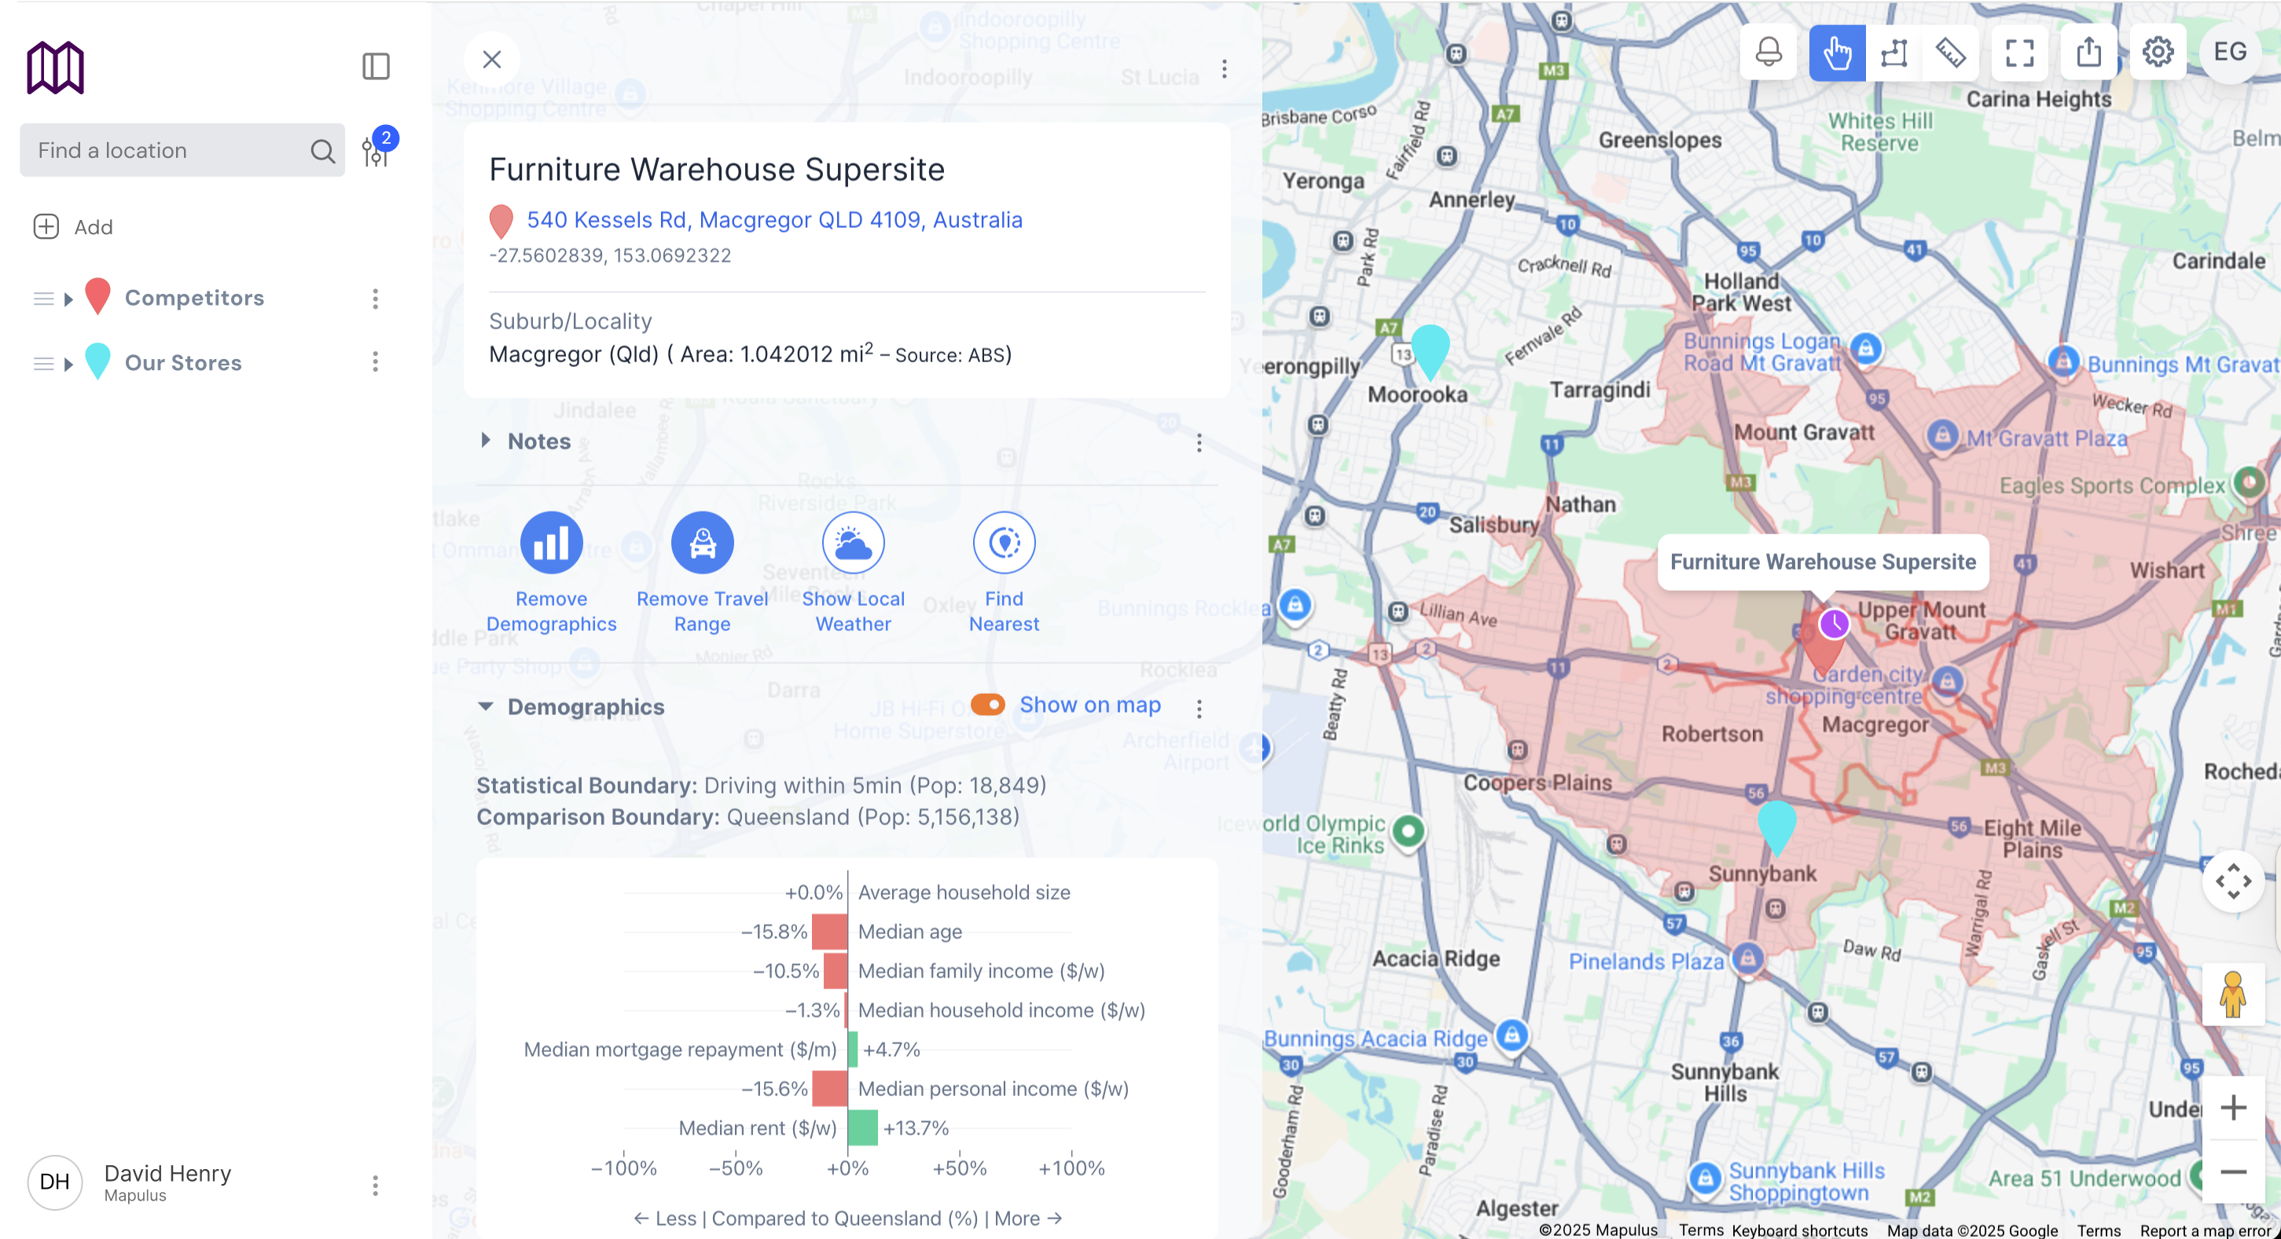
Task: Zoom in the map
Action: [2233, 1108]
